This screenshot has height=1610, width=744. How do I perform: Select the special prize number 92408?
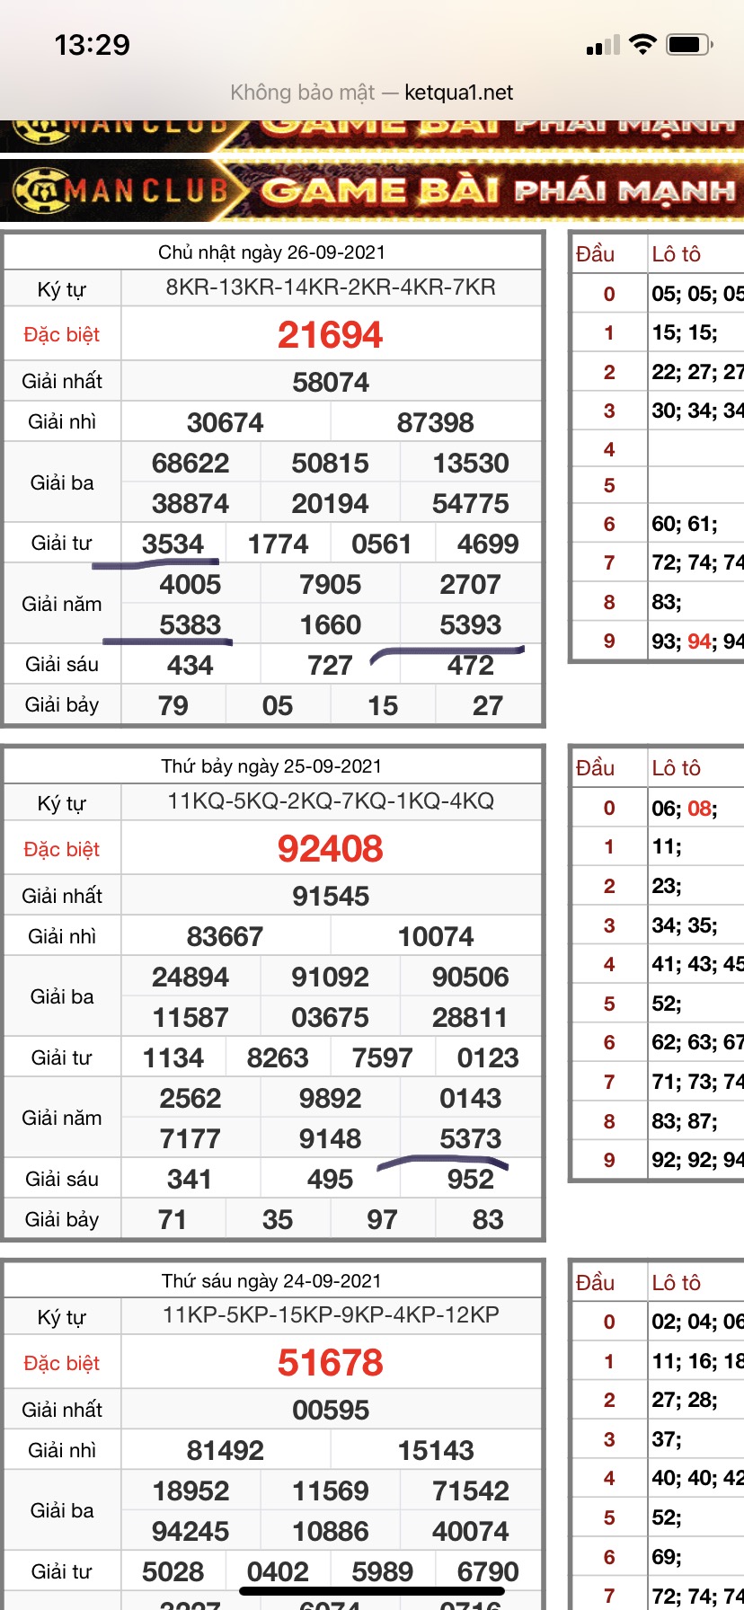click(330, 849)
